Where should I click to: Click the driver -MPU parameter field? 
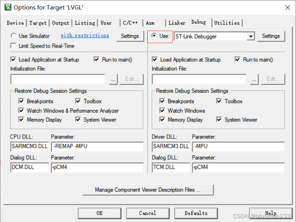tap(238, 147)
